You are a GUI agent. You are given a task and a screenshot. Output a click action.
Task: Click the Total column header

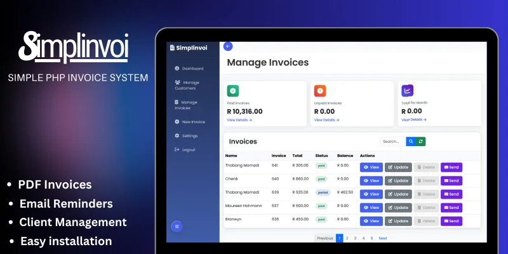tap(297, 156)
